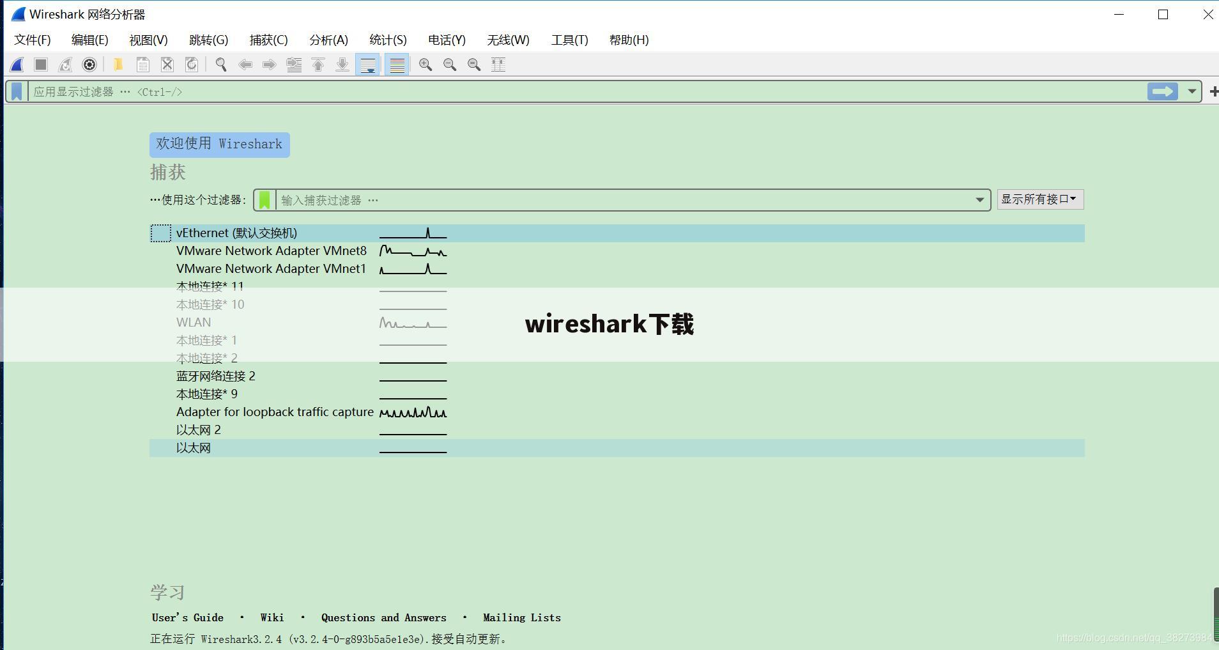Click the blue display filter bookmark icon
Viewport: 1219px width, 650px height.
point(17,91)
